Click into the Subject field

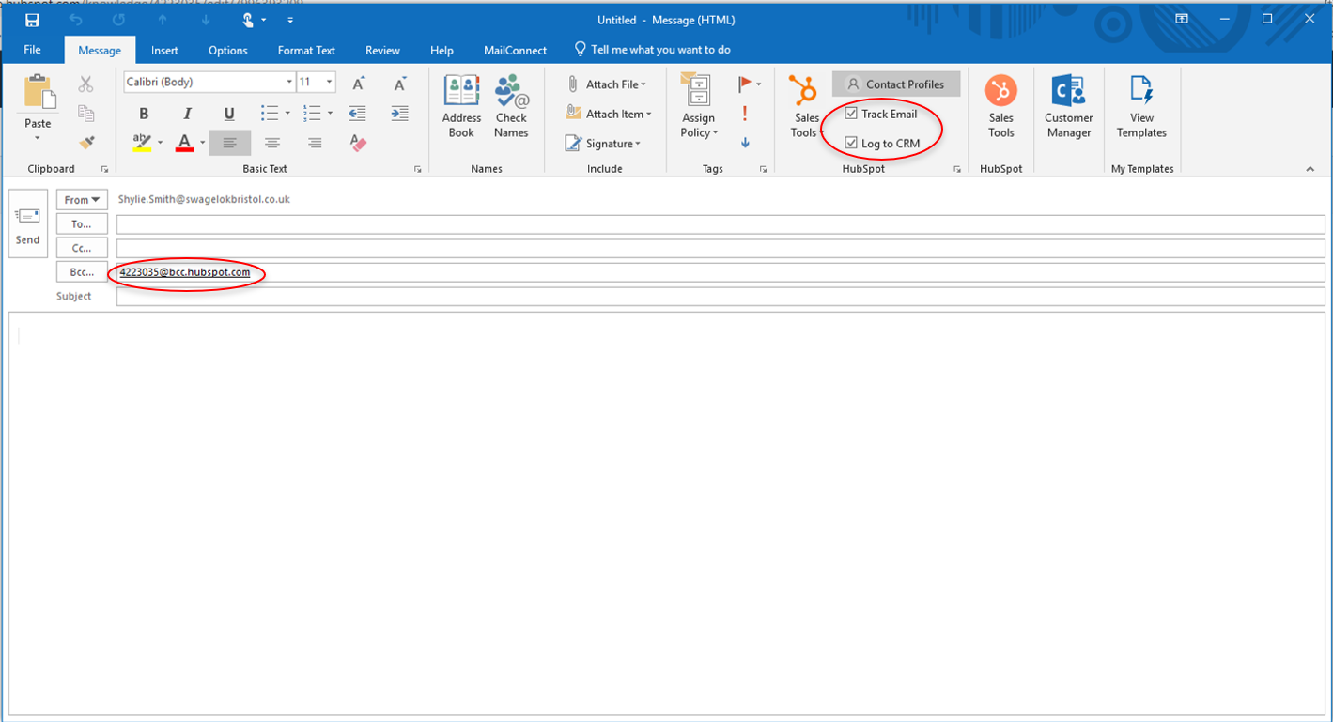(x=721, y=297)
